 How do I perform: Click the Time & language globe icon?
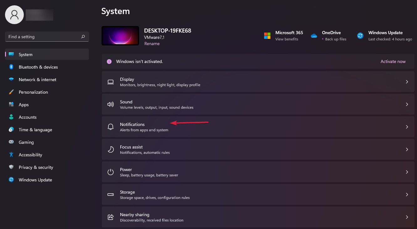click(11, 130)
